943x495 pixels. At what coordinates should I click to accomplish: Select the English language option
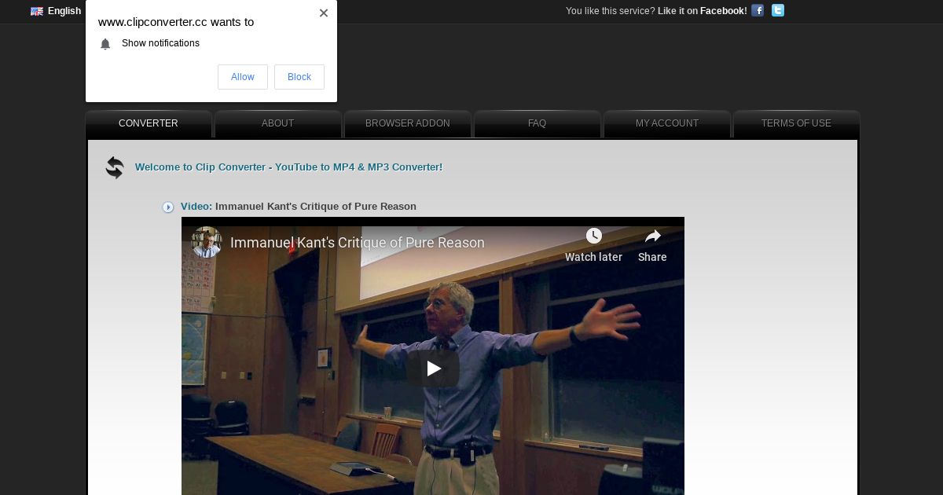(x=64, y=11)
